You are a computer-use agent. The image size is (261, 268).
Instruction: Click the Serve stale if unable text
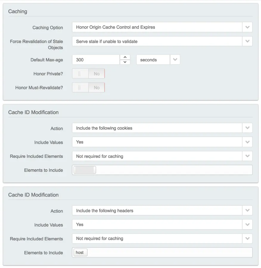pos(107,41)
